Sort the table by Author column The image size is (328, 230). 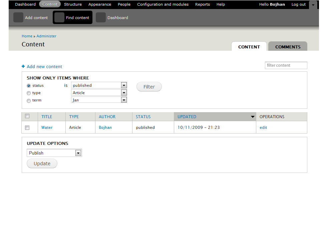tap(107, 117)
